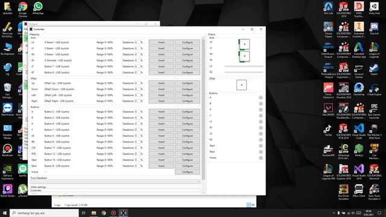Click Configure for DPad Down
The height and width of the screenshot is (217, 386).
[188, 89]
